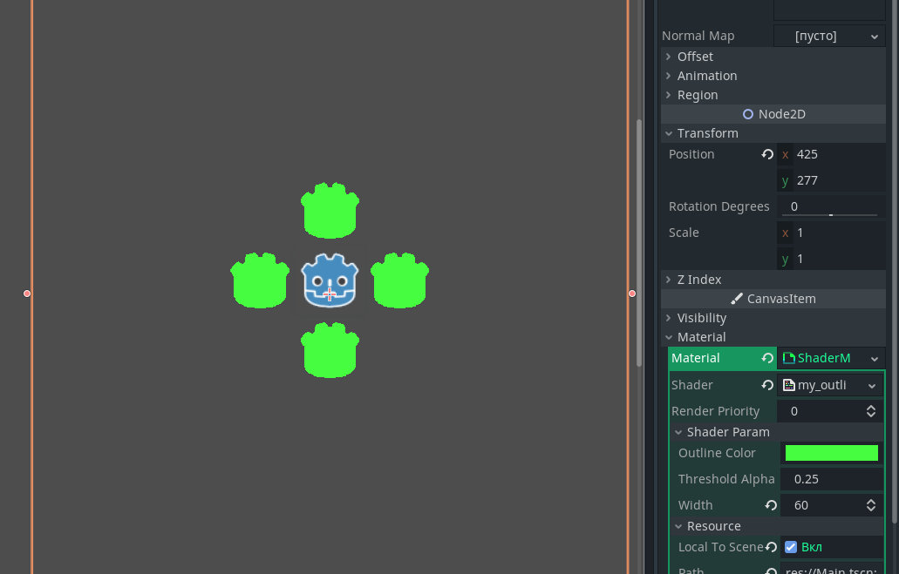Click the Threshold Alpha value 0.25
The width and height of the screenshot is (899, 574).
832,479
